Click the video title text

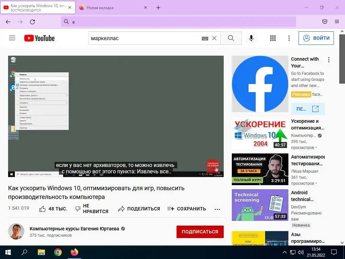click(96, 192)
